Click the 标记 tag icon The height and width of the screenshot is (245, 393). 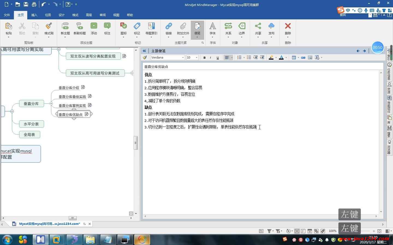[x=137, y=26]
